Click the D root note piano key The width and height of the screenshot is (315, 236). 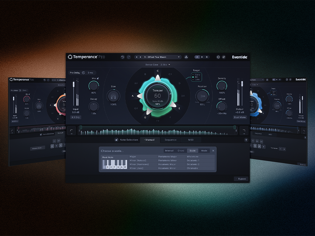[x=108, y=167]
